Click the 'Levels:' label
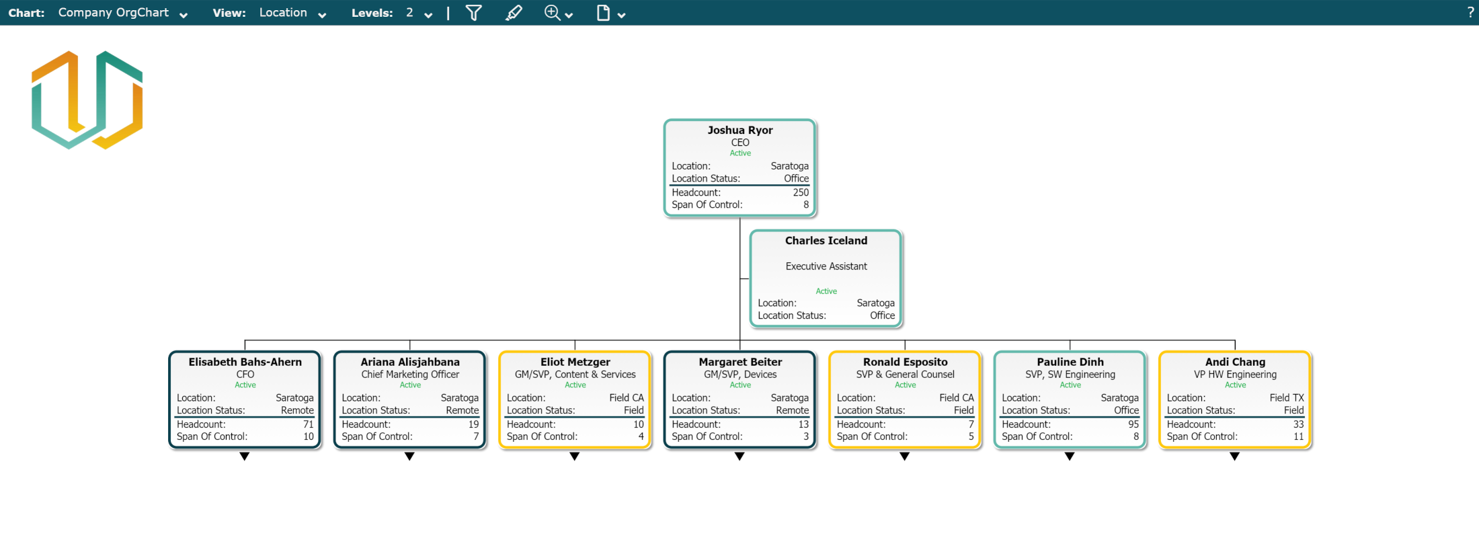The image size is (1479, 536). [x=372, y=13]
